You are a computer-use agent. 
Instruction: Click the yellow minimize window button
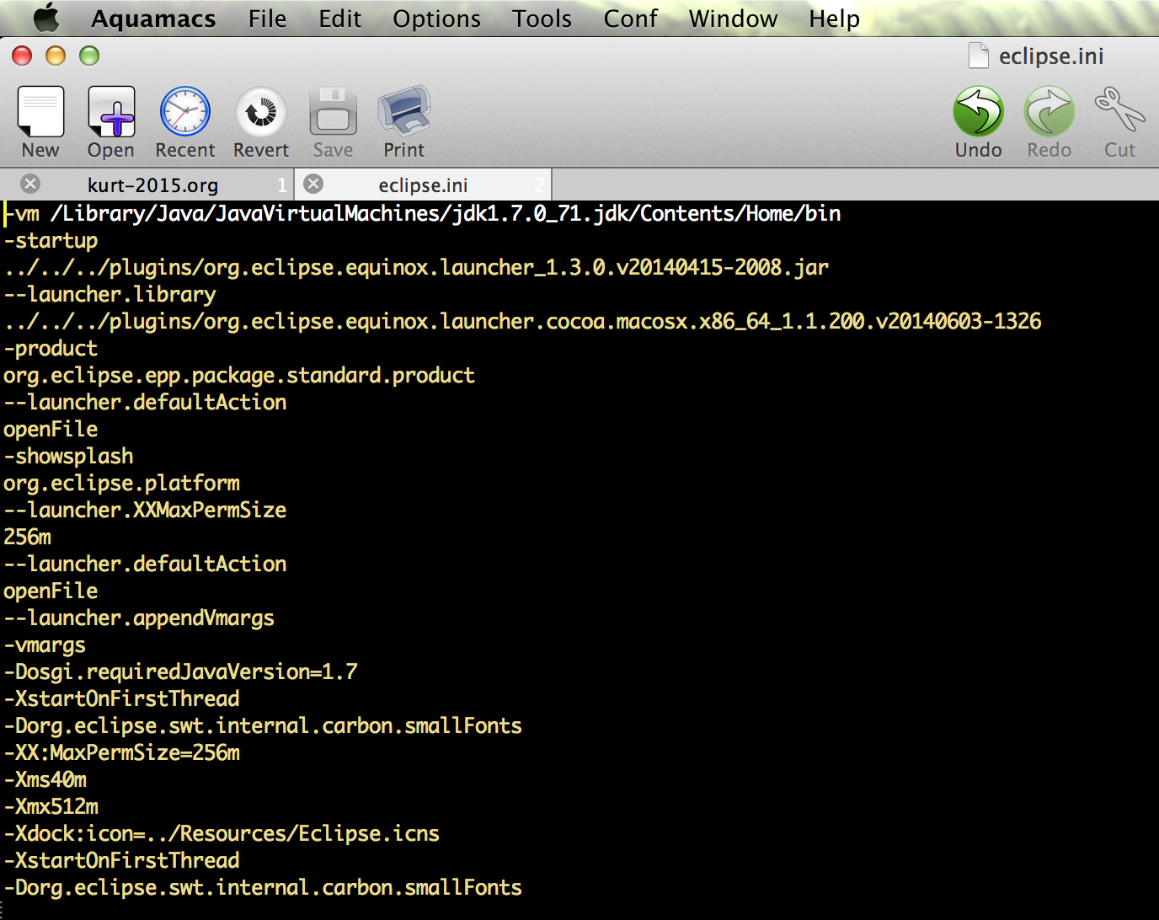coord(56,56)
